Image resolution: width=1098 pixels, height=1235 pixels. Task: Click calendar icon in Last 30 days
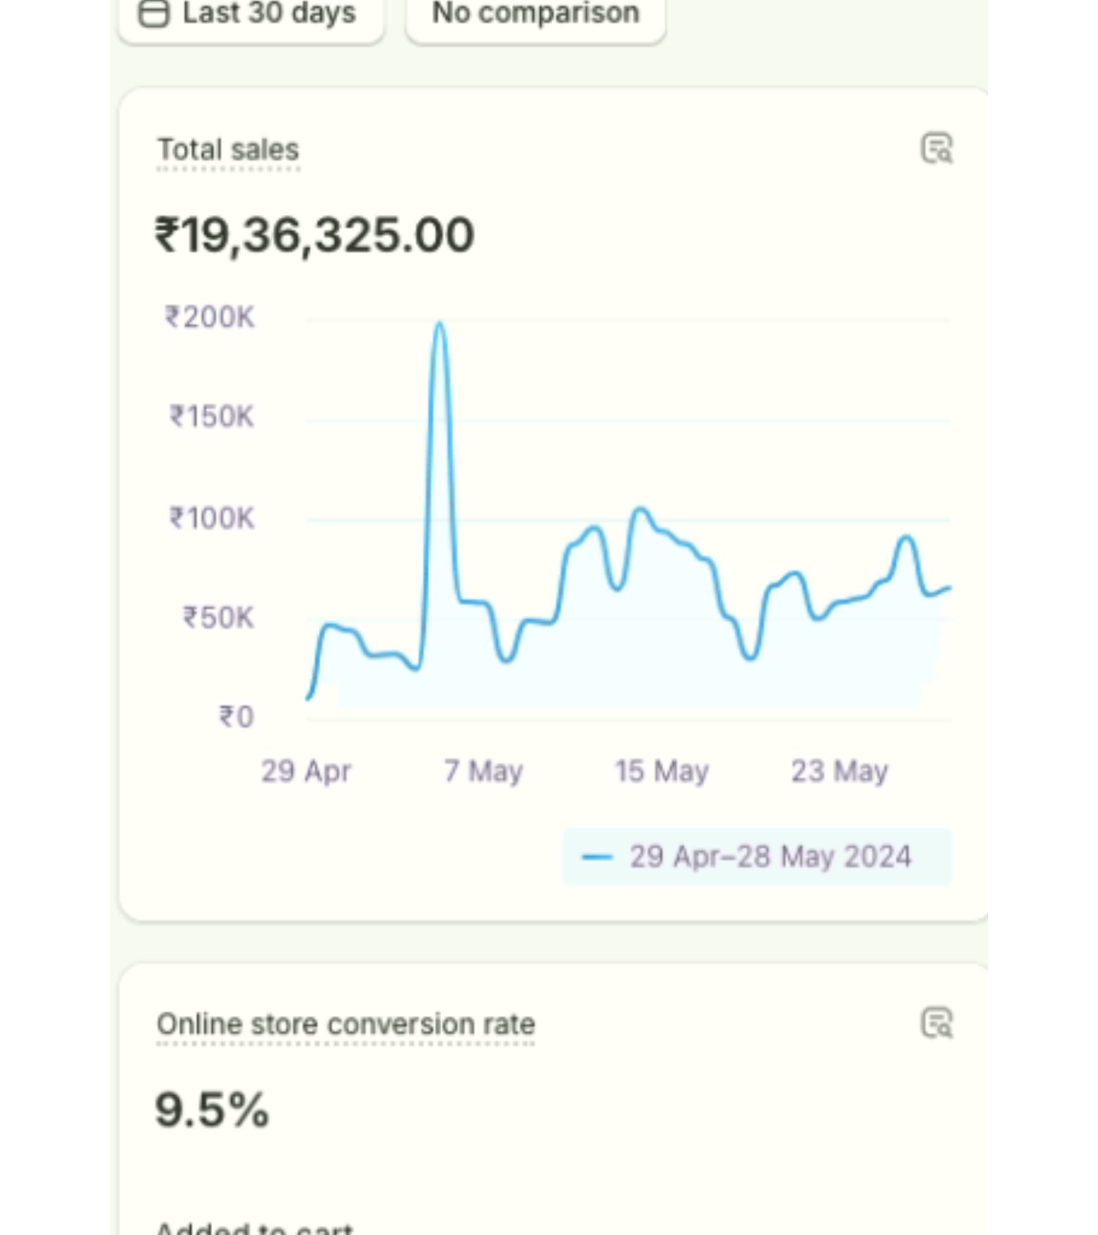click(x=154, y=13)
